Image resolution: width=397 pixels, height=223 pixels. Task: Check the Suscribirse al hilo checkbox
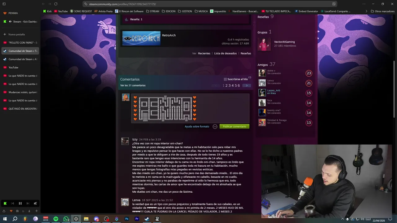point(225,79)
